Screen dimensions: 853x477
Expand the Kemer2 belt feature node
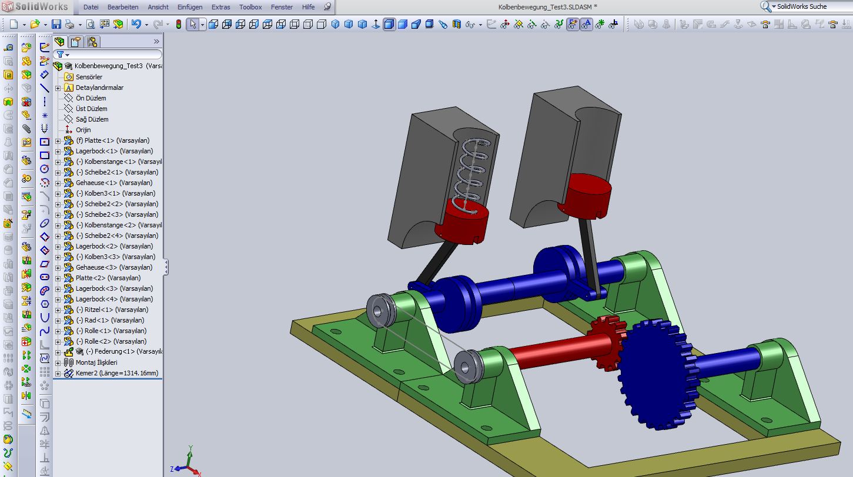tap(58, 374)
